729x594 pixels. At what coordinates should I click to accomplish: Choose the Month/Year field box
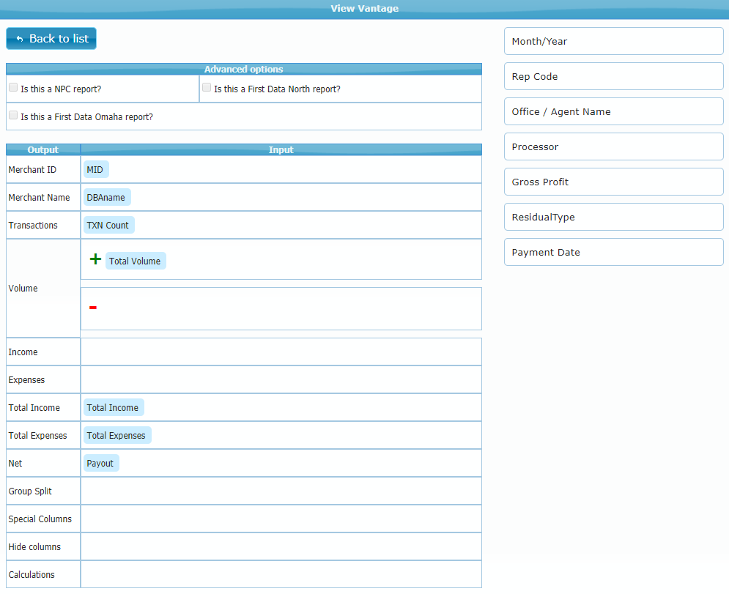(613, 41)
